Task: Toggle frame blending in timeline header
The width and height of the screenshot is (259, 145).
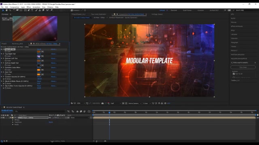Action: pos(81,112)
